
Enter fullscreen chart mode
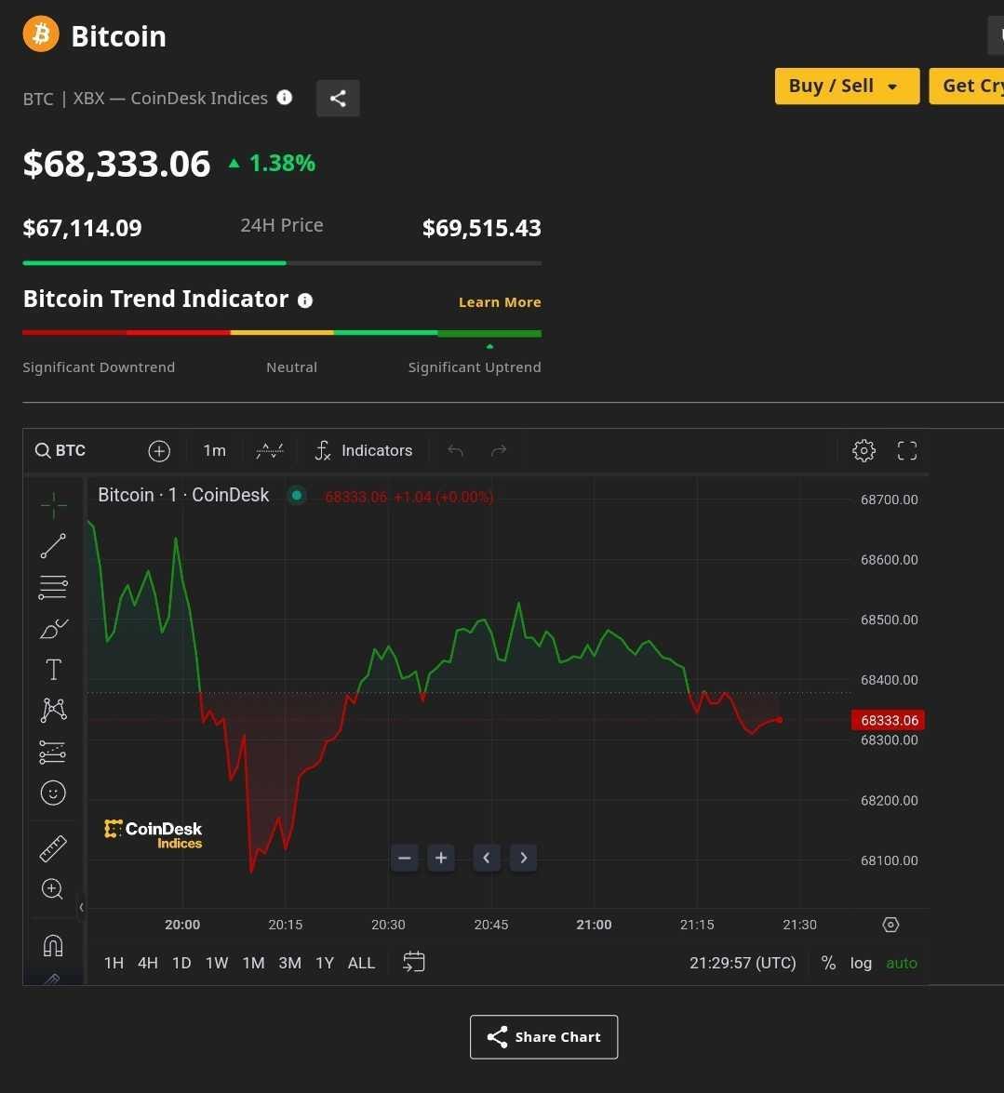click(x=907, y=451)
